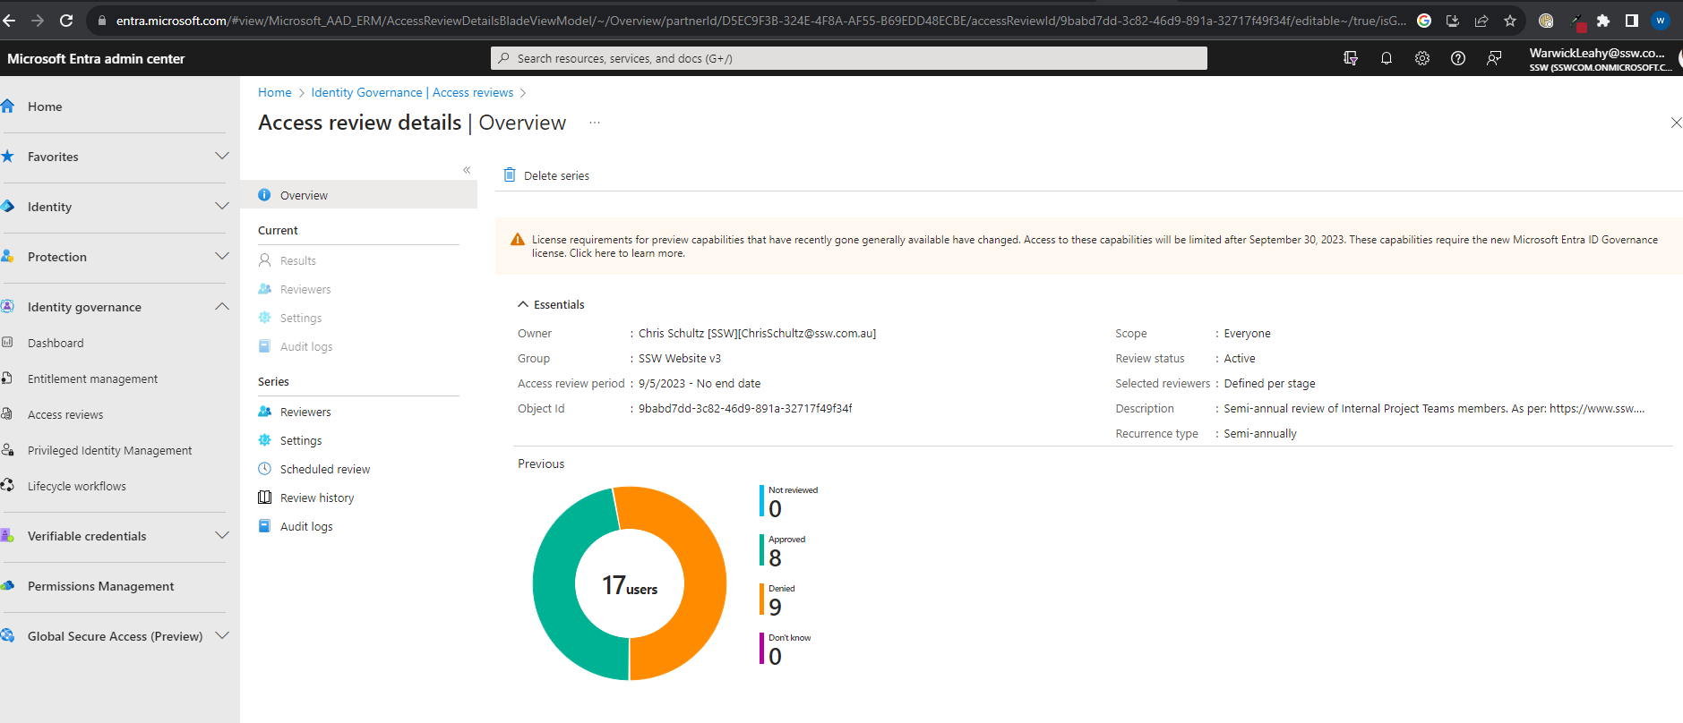Image resolution: width=1683 pixels, height=723 pixels.
Task: Bookmark this page with star icon
Action: tap(1510, 21)
